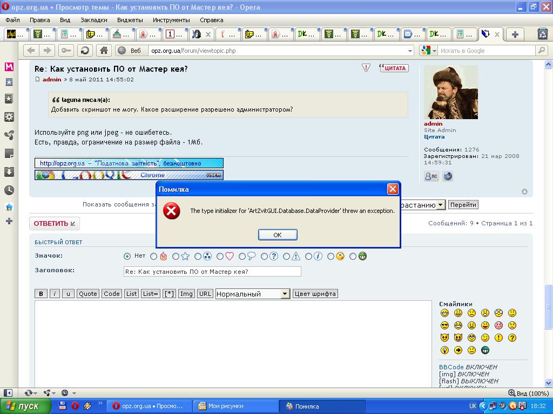553x414 pixels.
Task: Open the gear Widgets panel in sidebar
Action: [x=9, y=117]
